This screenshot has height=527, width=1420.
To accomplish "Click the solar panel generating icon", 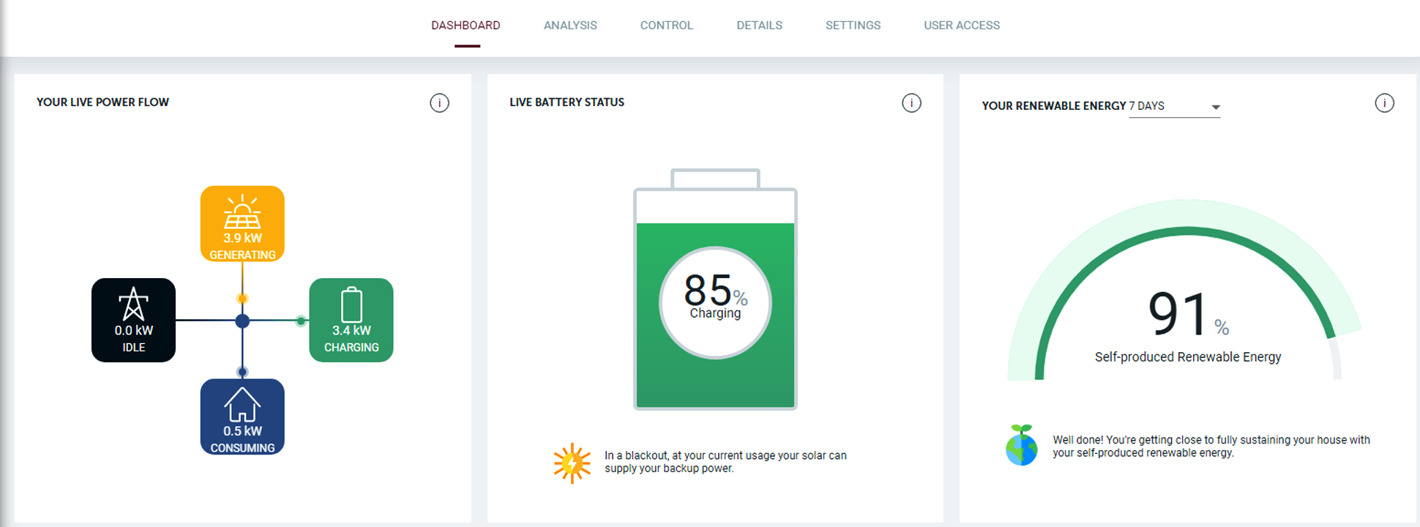I will click(242, 212).
